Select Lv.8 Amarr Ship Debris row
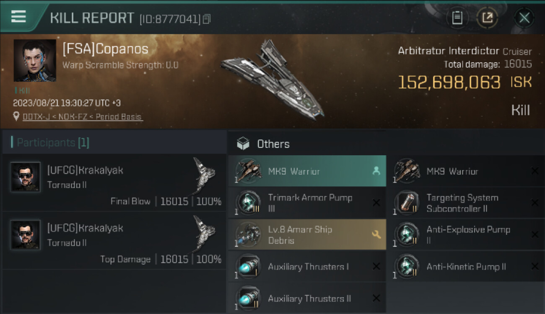The height and width of the screenshot is (314, 545). tap(307, 235)
